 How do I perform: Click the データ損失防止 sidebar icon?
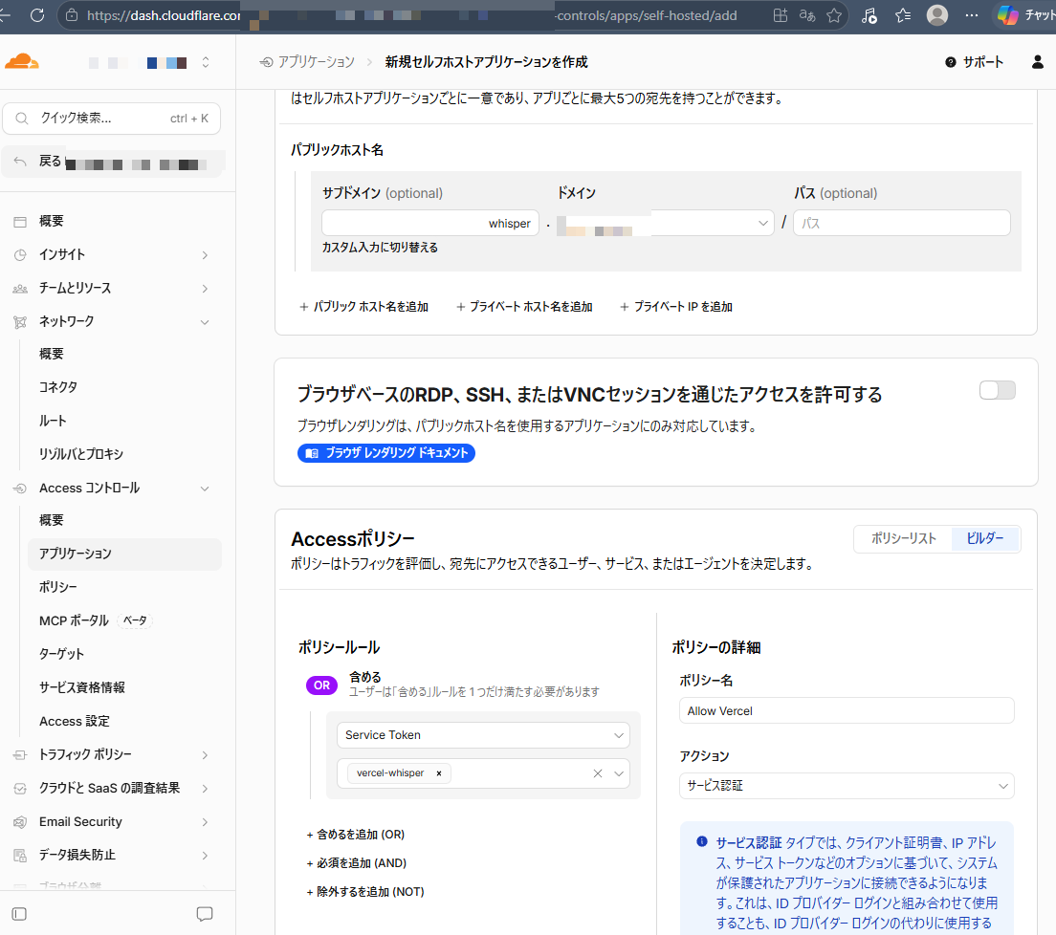20,856
